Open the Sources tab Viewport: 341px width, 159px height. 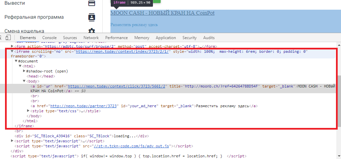coord(70,37)
